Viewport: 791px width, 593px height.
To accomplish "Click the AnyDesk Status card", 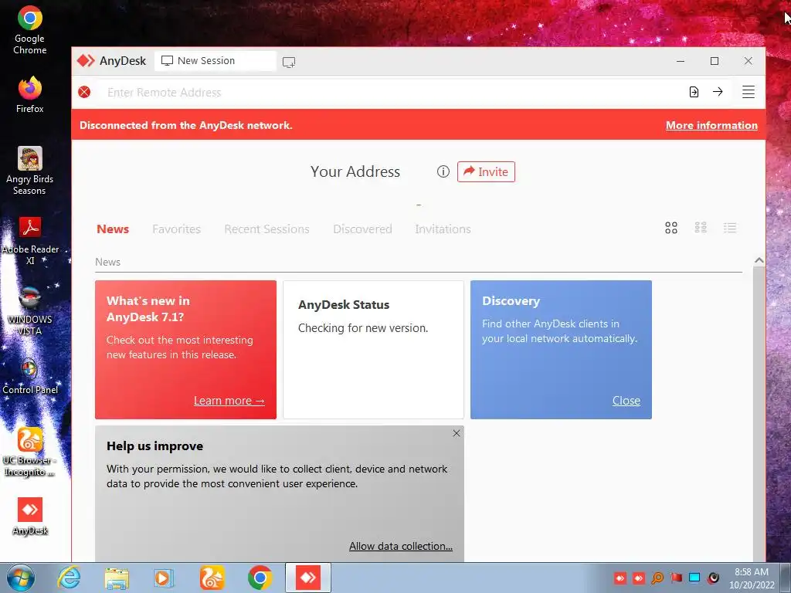I will pos(373,350).
